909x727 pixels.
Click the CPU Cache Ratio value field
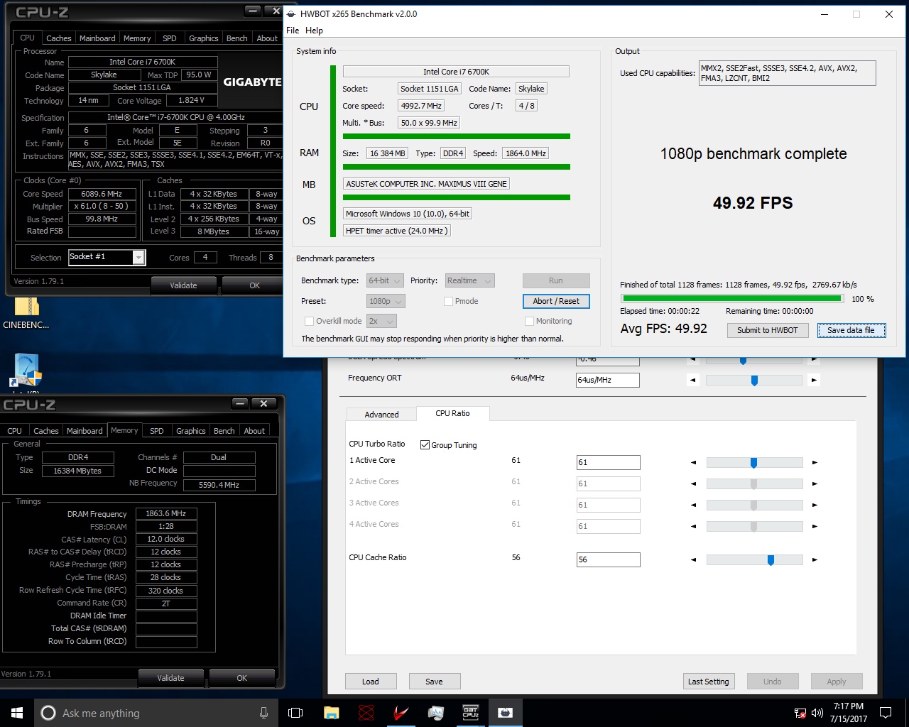click(608, 559)
